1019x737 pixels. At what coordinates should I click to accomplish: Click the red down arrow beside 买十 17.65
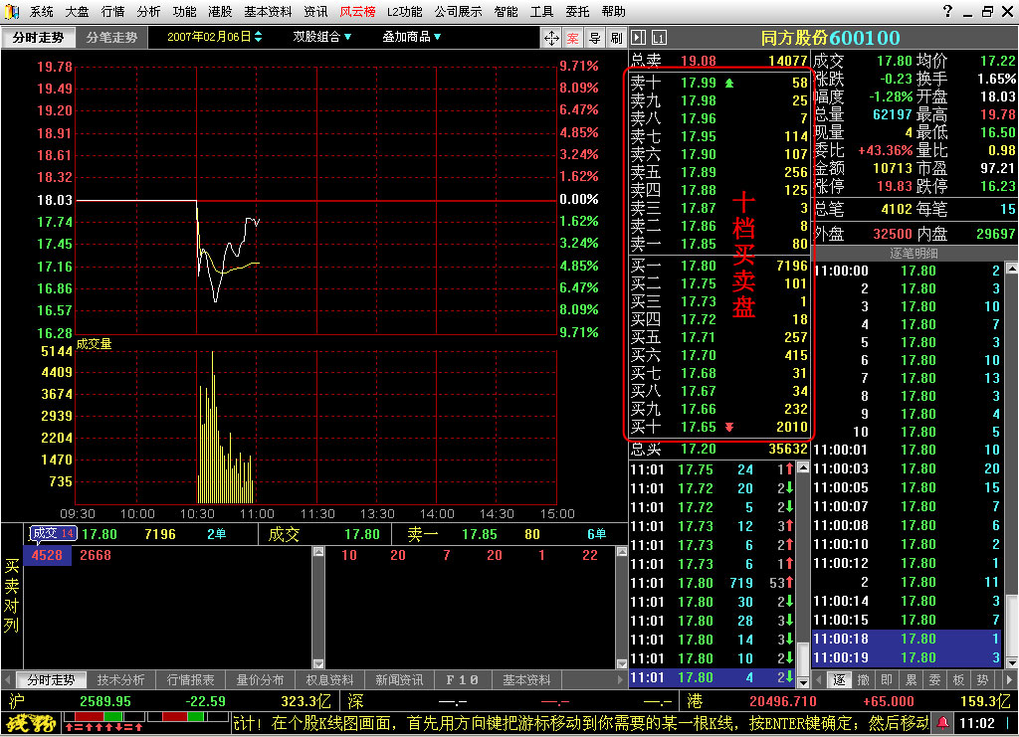point(729,427)
